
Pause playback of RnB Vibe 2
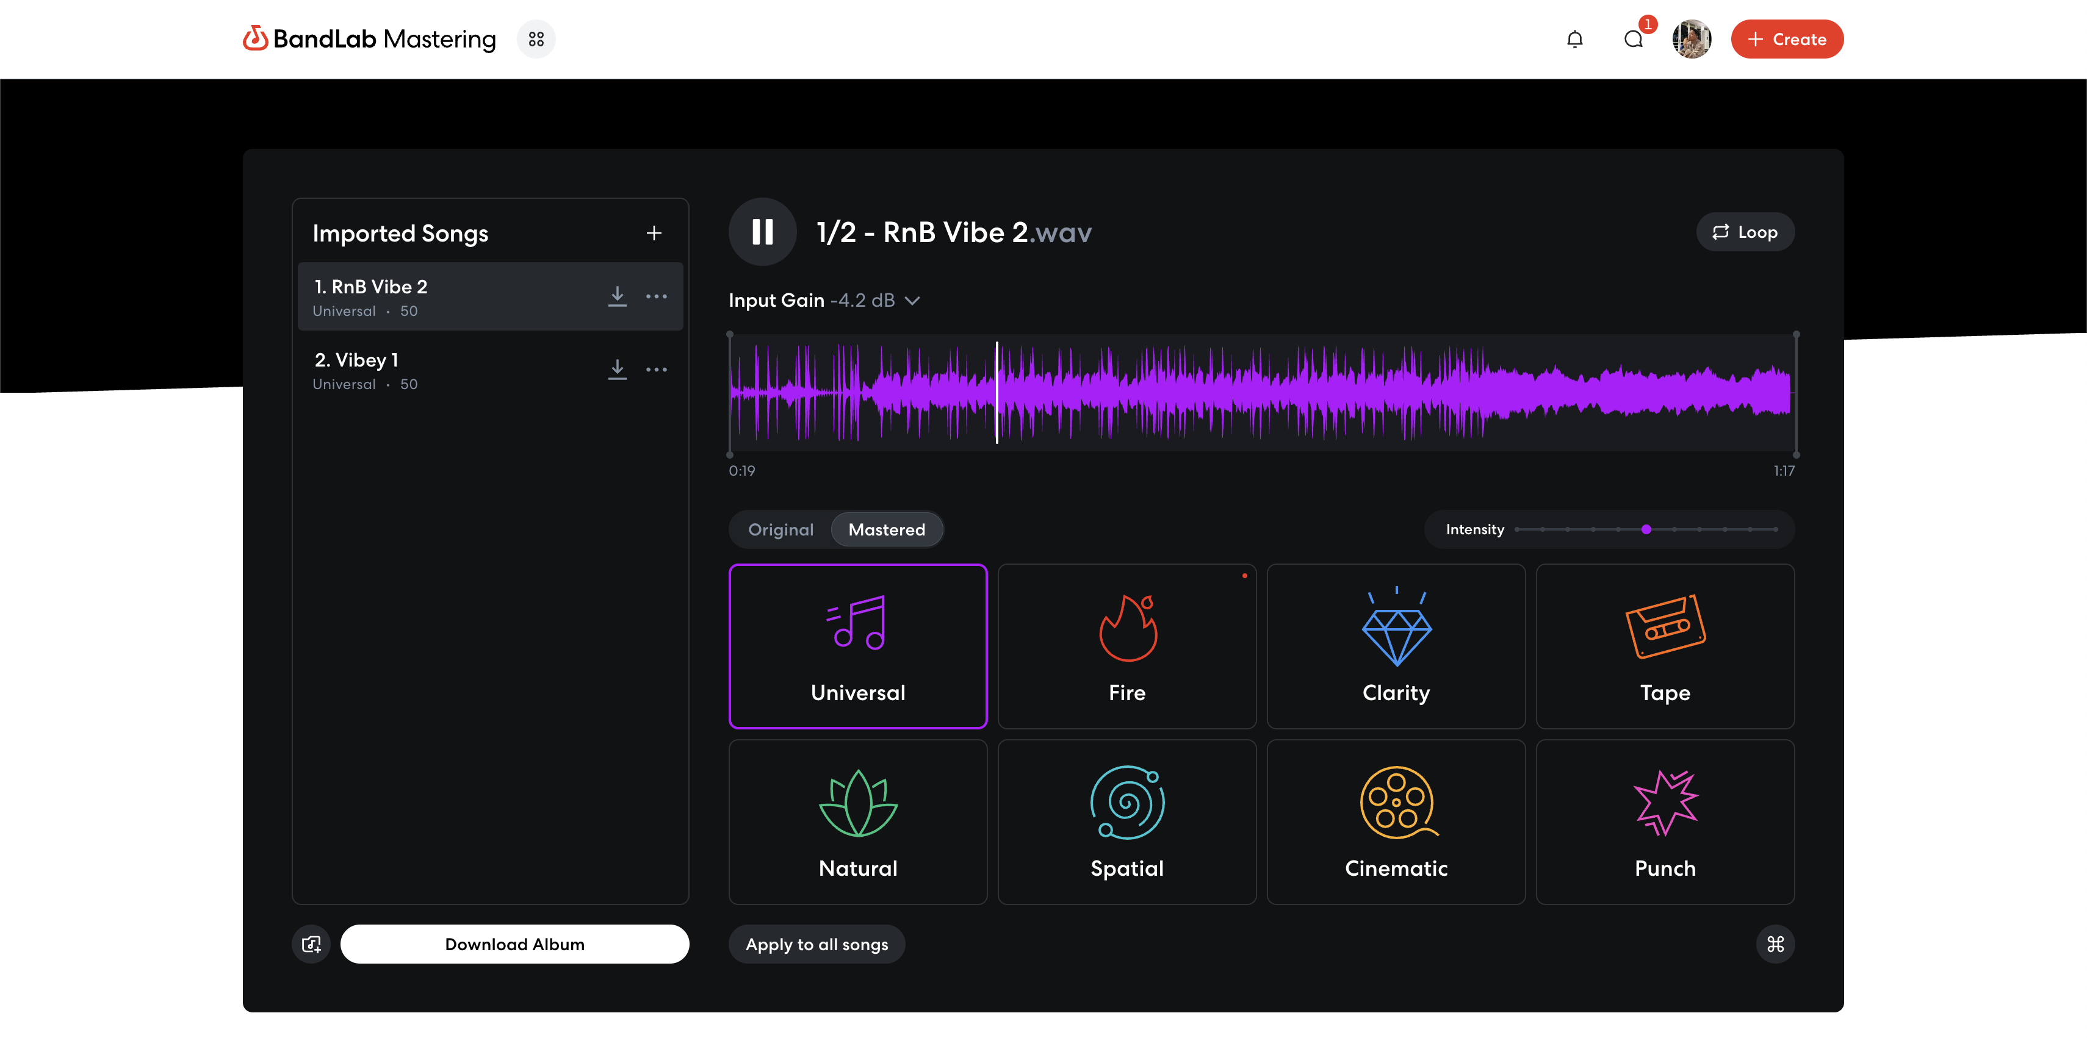pyautogui.click(x=762, y=232)
